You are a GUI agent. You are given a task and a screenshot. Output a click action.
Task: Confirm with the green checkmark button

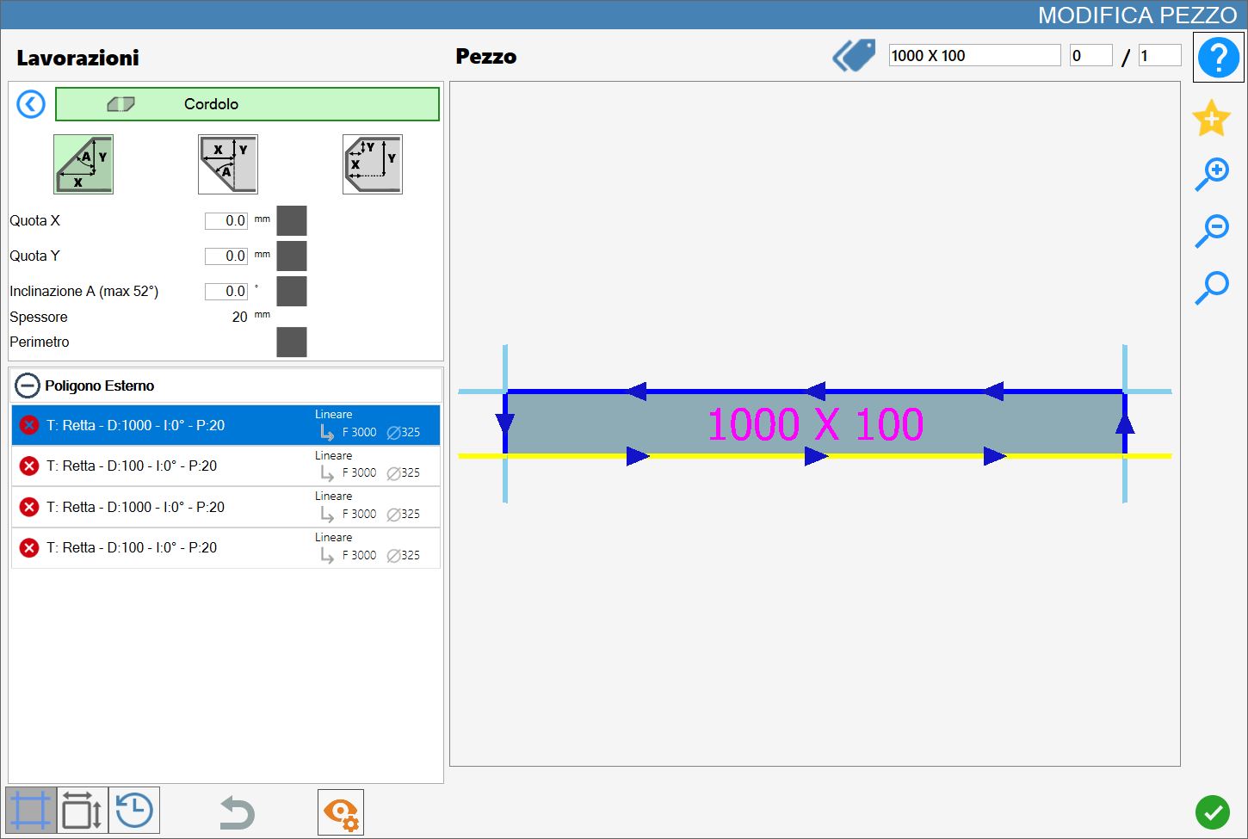(x=1213, y=812)
